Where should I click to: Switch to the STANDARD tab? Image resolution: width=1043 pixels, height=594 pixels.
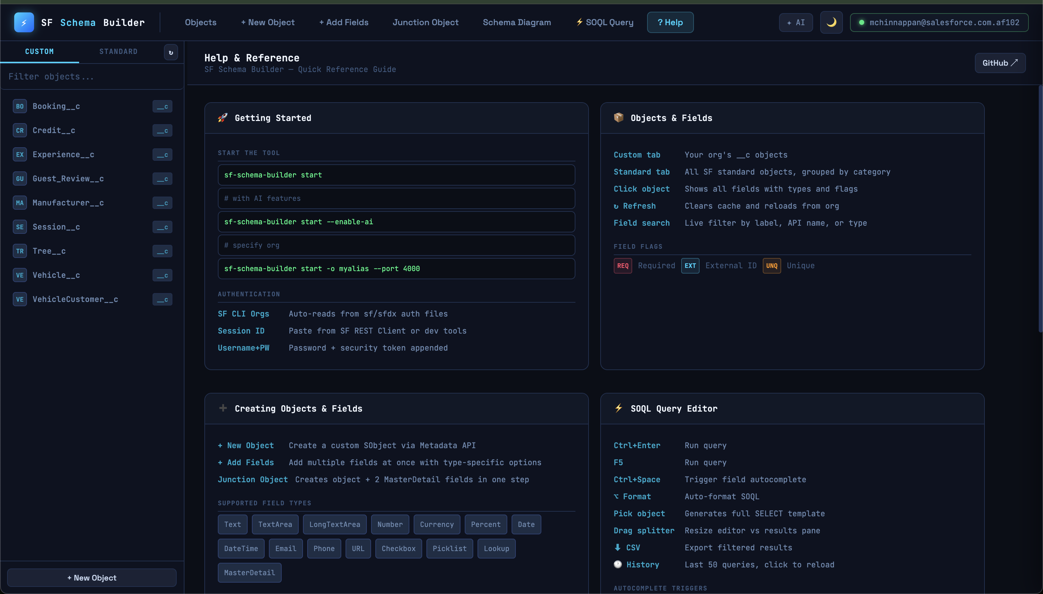pyautogui.click(x=118, y=51)
